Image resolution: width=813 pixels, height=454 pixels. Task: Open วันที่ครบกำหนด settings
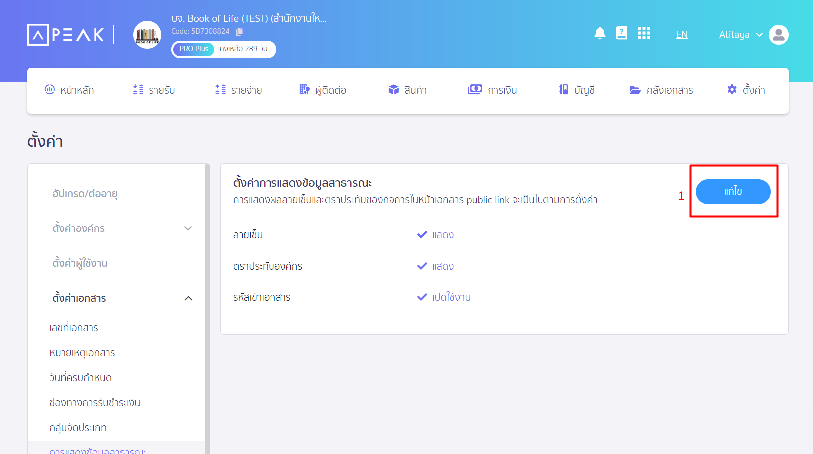tap(80, 378)
